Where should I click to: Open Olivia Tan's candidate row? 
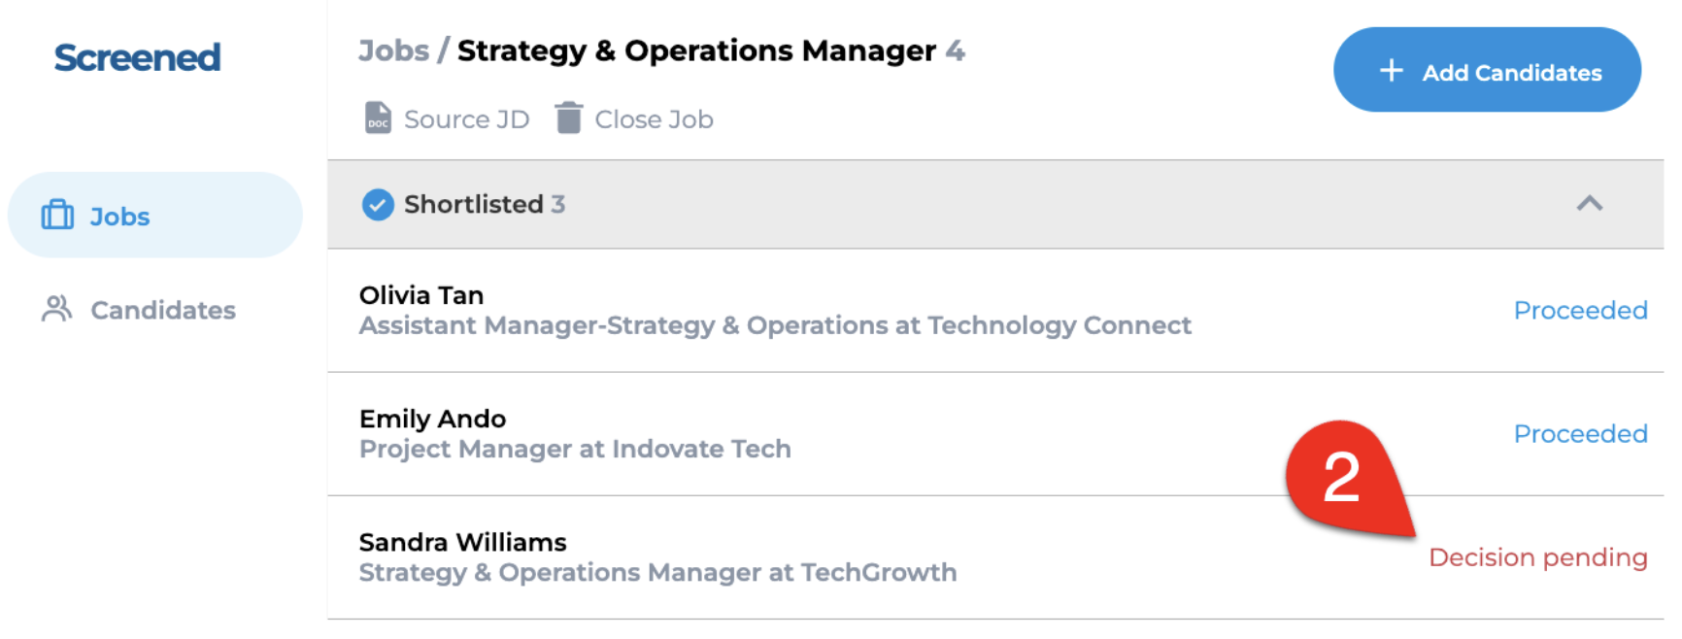point(995,311)
